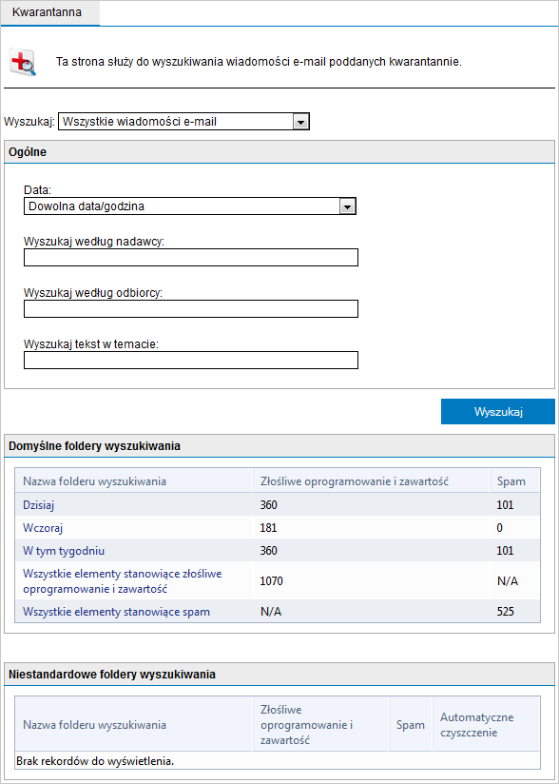Click Automatyczne czyszczenie column header

click(476, 725)
